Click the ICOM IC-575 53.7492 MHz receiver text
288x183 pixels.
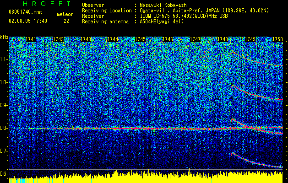coord(184,16)
